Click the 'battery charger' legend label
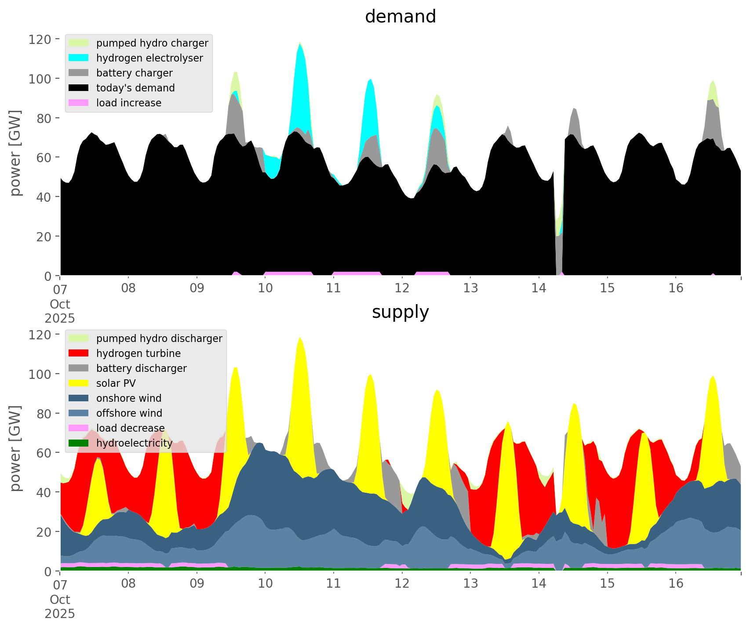Image resolution: width=750 pixels, height=629 pixels. tap(134, 73)
